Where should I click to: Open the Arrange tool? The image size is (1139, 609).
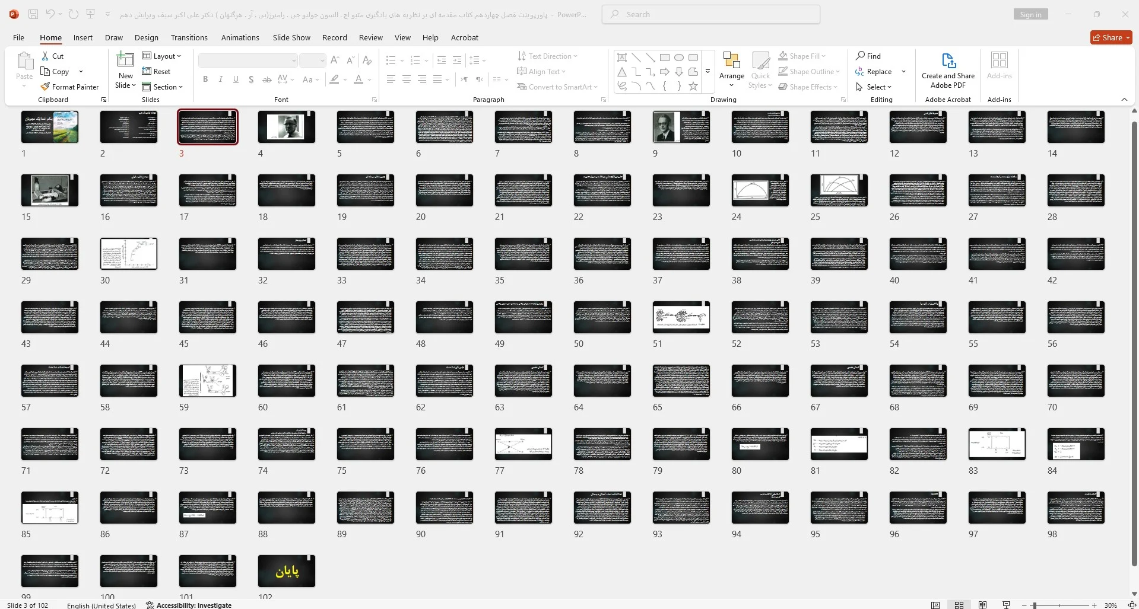[731, 69]
